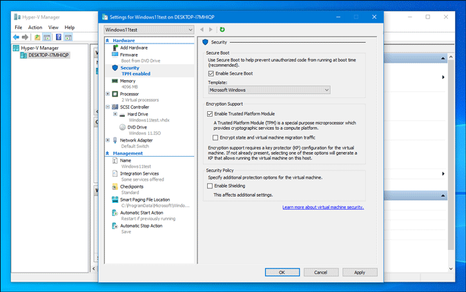Collapse the upper Actions pane section arrow

[443, 58]
